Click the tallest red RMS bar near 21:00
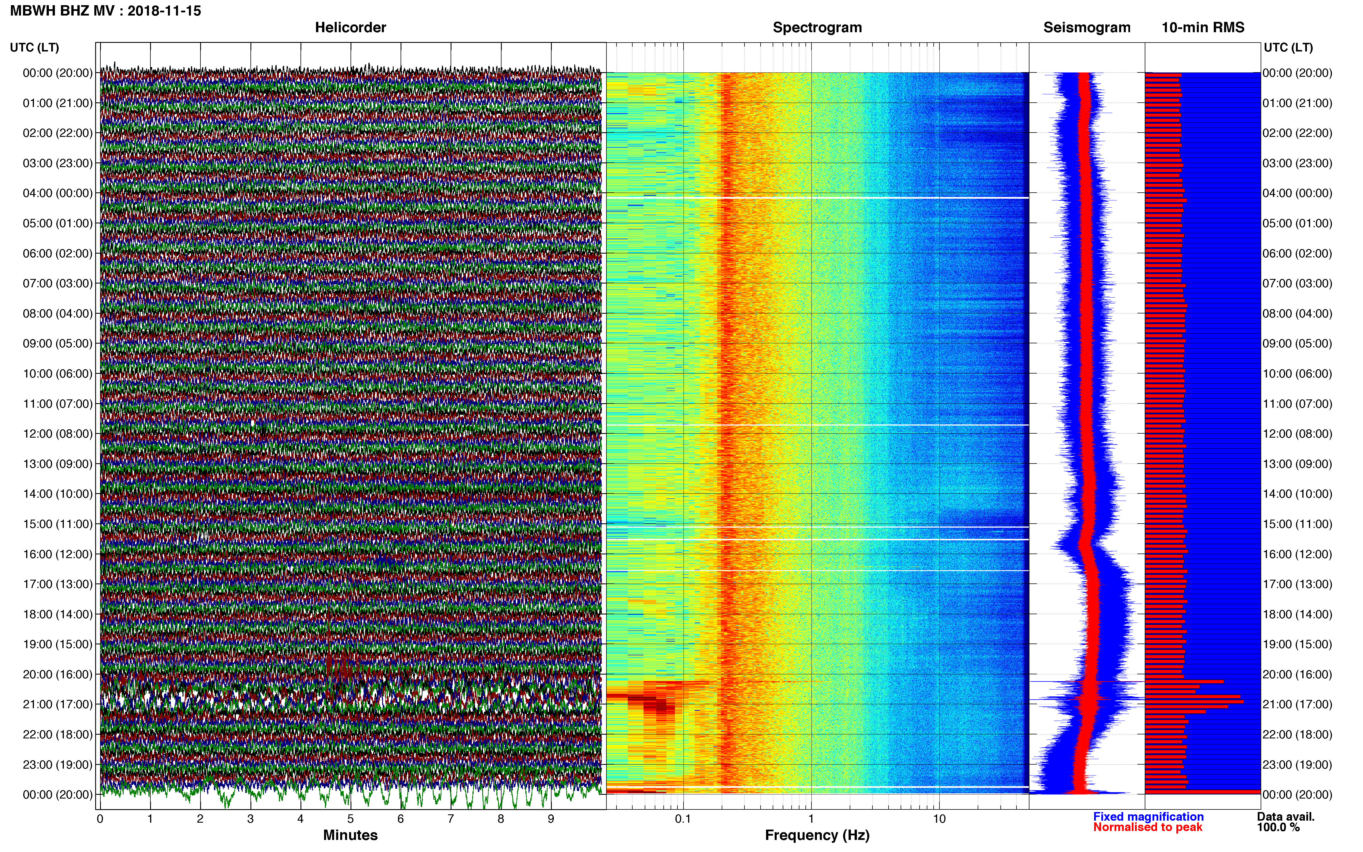 (1194, 702)
